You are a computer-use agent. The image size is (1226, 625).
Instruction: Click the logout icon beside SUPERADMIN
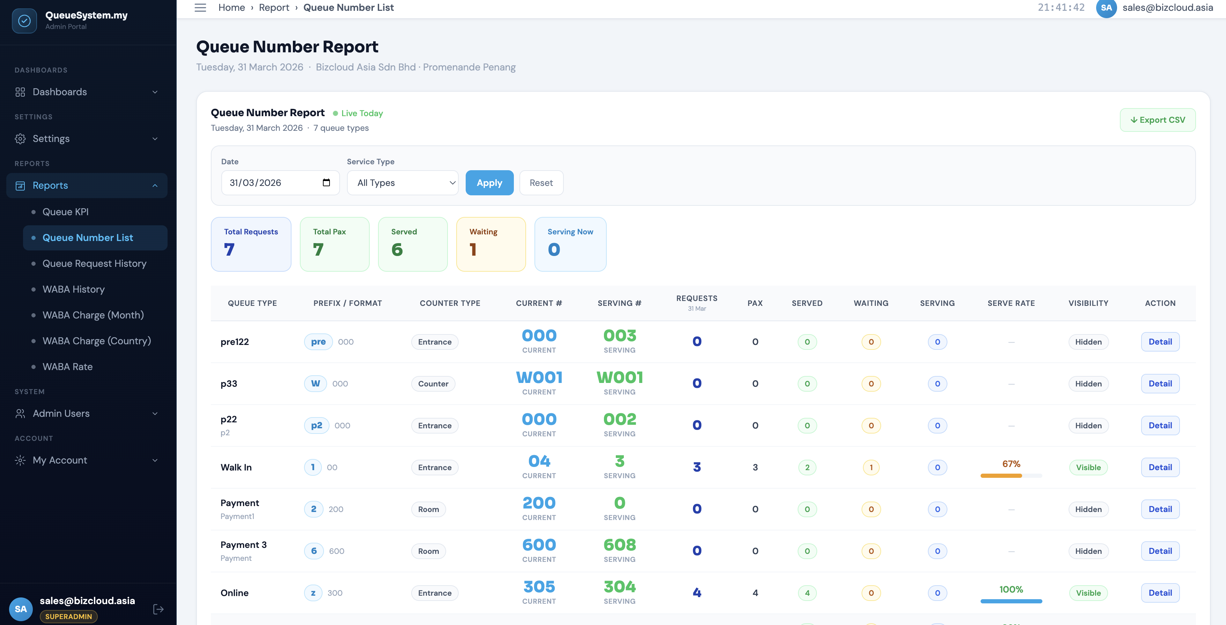click(x=158, y=609)
